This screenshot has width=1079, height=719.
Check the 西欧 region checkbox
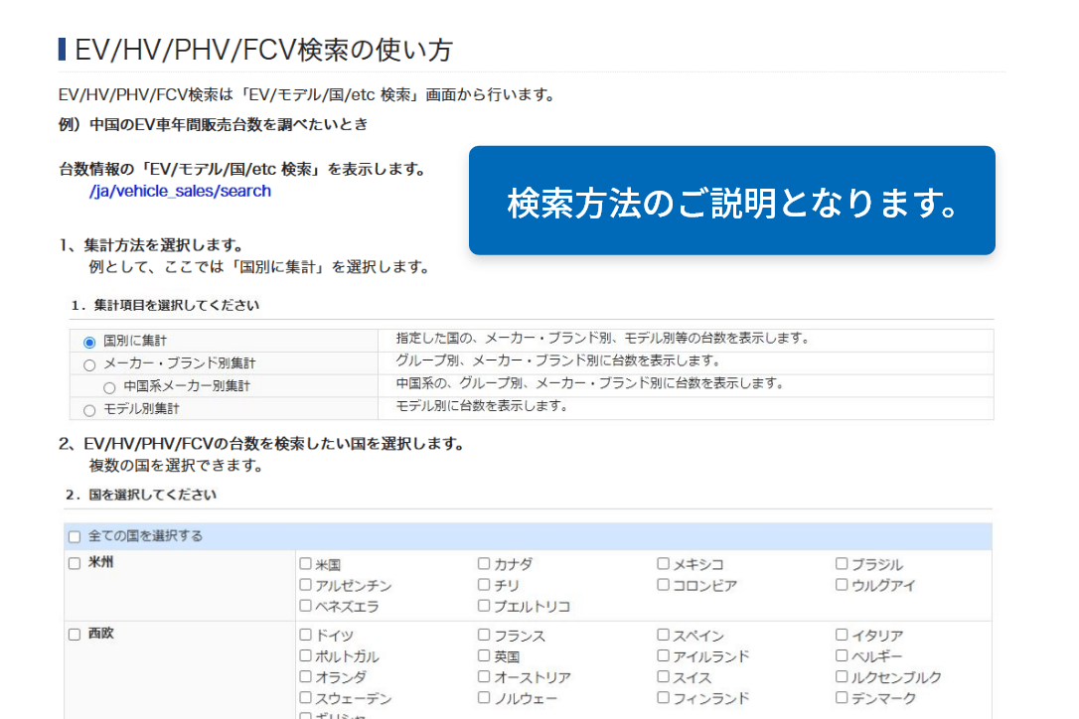pos(75,635)
